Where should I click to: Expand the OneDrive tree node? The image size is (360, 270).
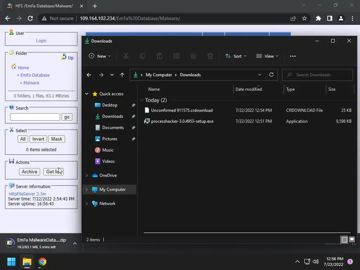[87, 175]
